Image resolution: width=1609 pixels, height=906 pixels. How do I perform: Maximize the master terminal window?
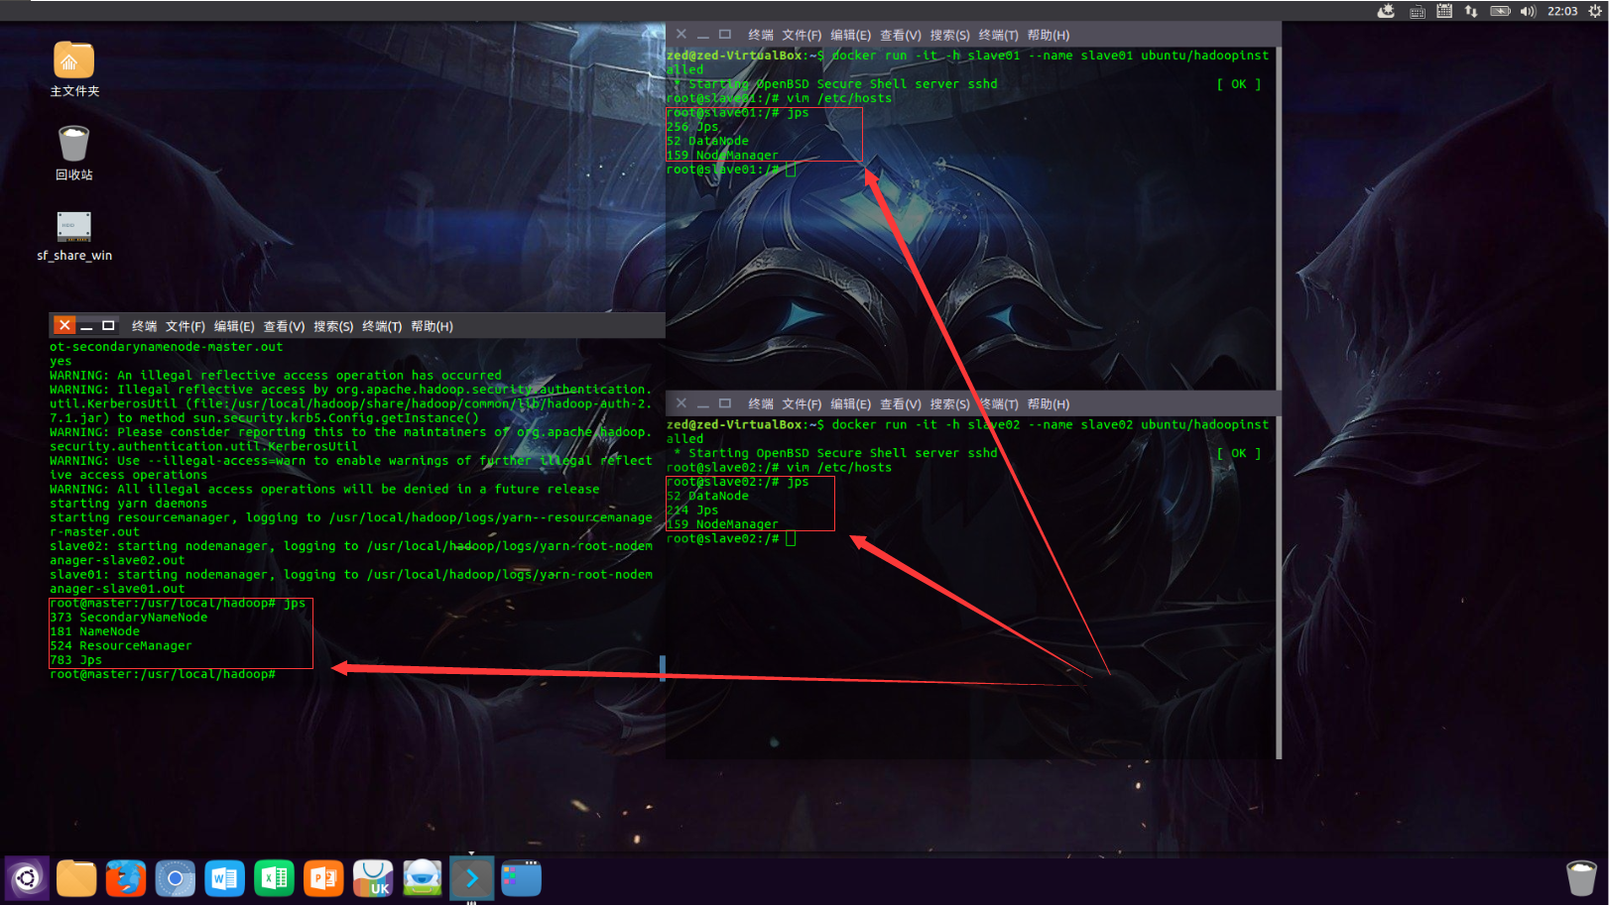click(x=108, y=325)
